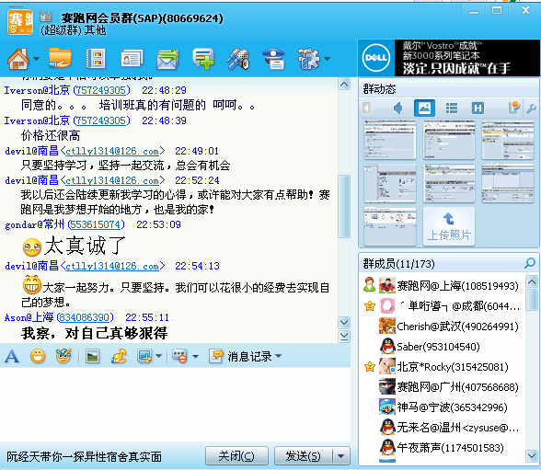The image size is (541, 470).
Task: Select the group photos tab
Action: pyautogui.click(x=424, y=109)
